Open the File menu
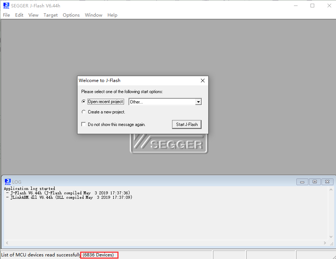This screenshot has width=336, height=259. [x=6, y=15]
